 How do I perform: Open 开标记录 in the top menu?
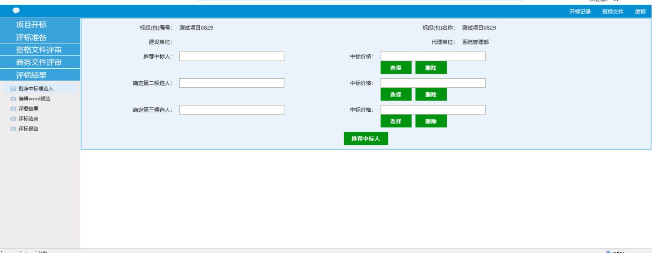coord(580,12)
